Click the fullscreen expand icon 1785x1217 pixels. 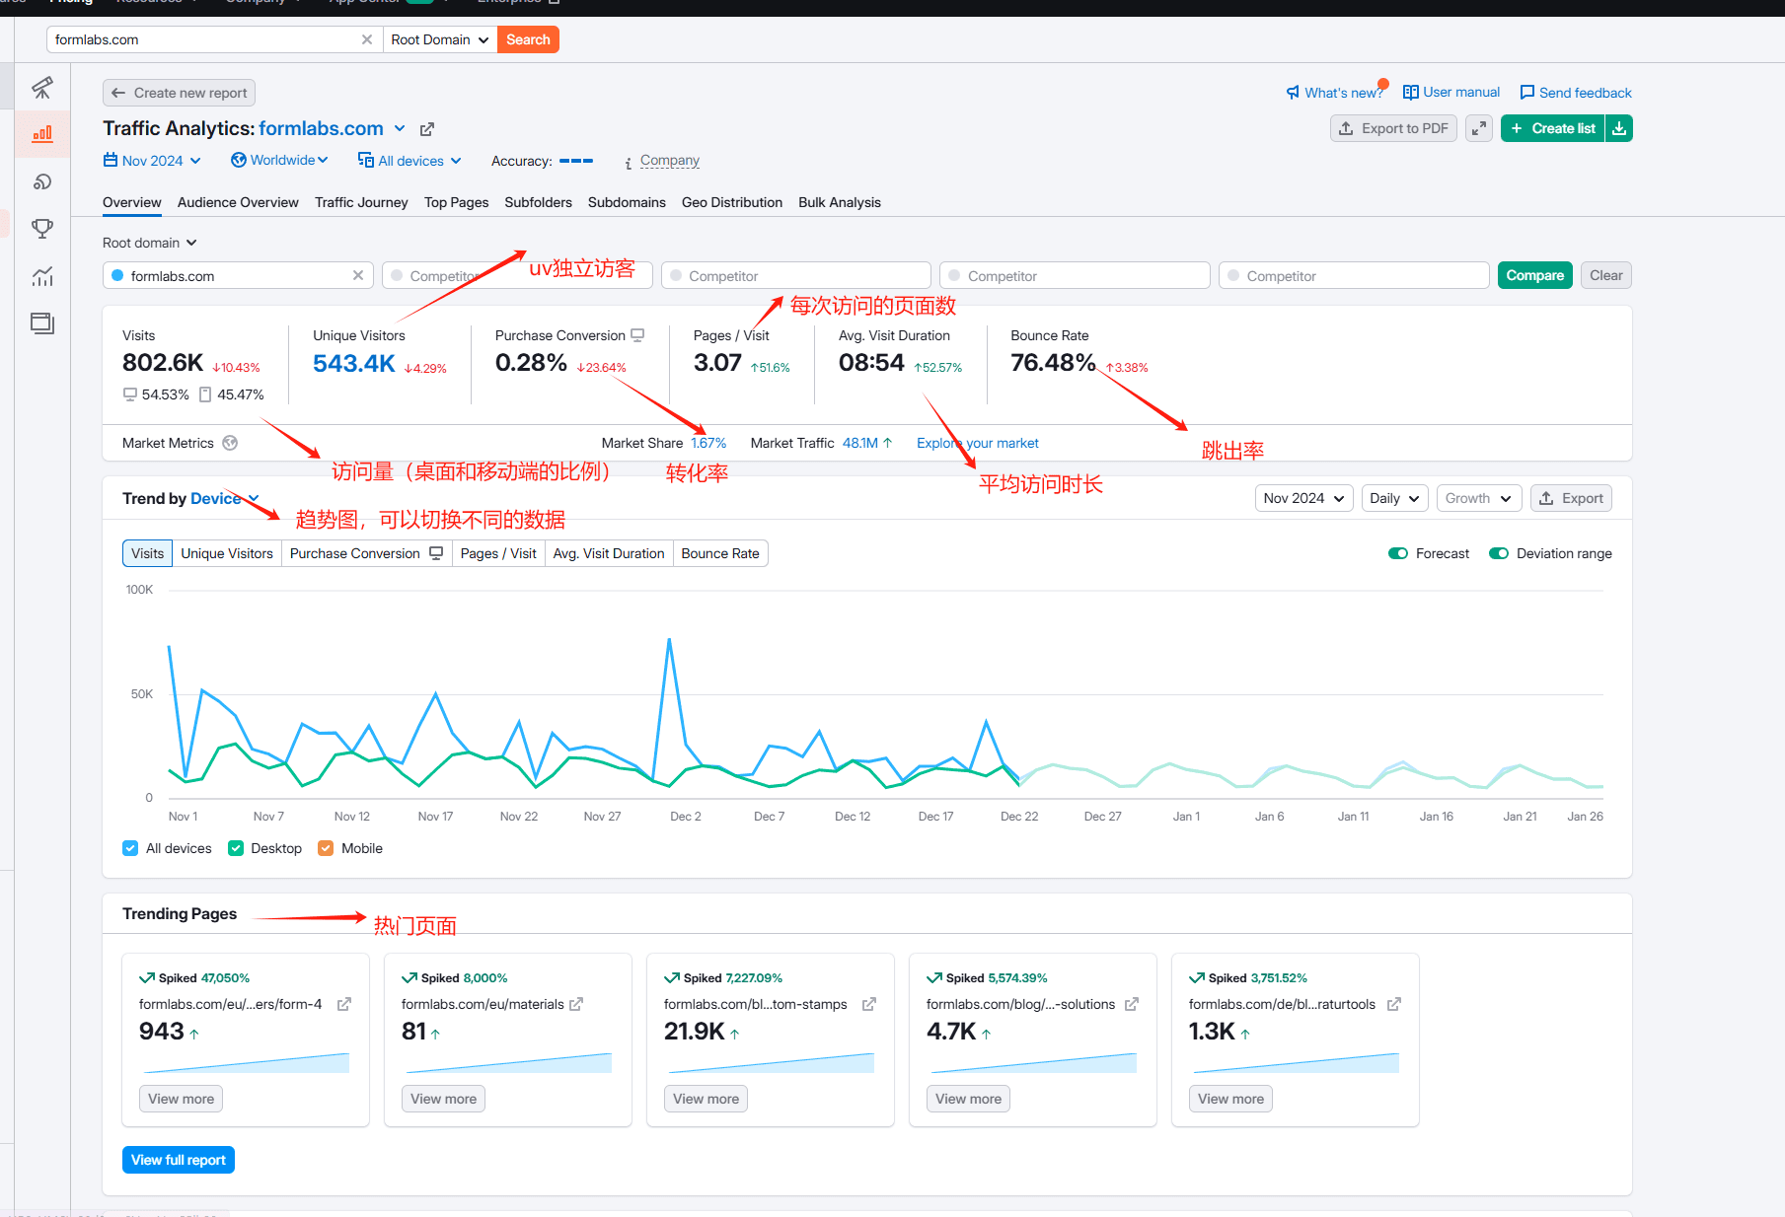tap(1478, 128)
